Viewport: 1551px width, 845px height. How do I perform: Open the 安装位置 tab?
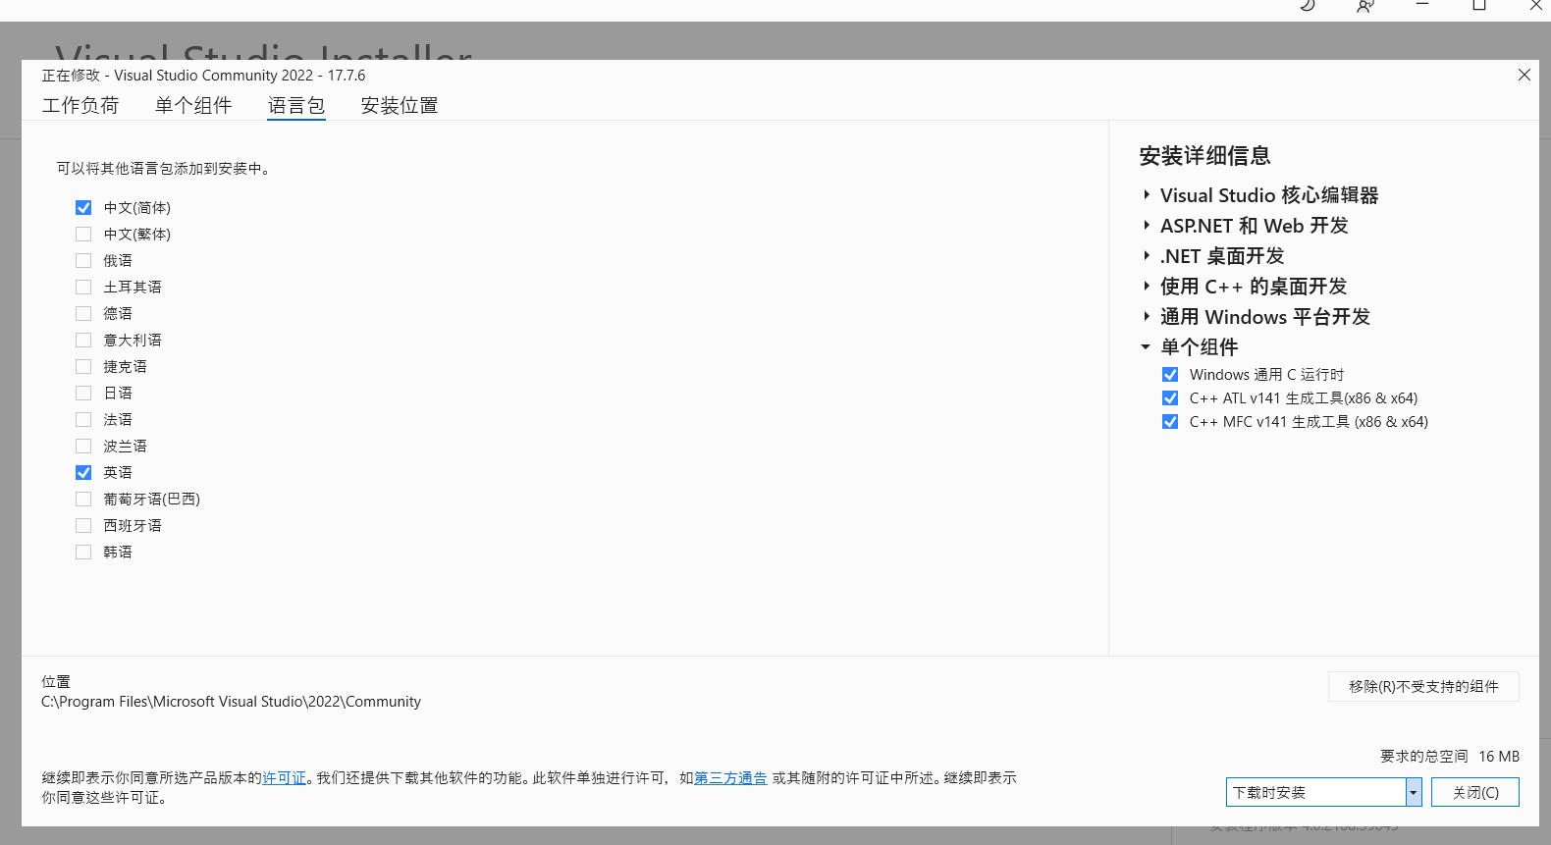pos(400,105)
